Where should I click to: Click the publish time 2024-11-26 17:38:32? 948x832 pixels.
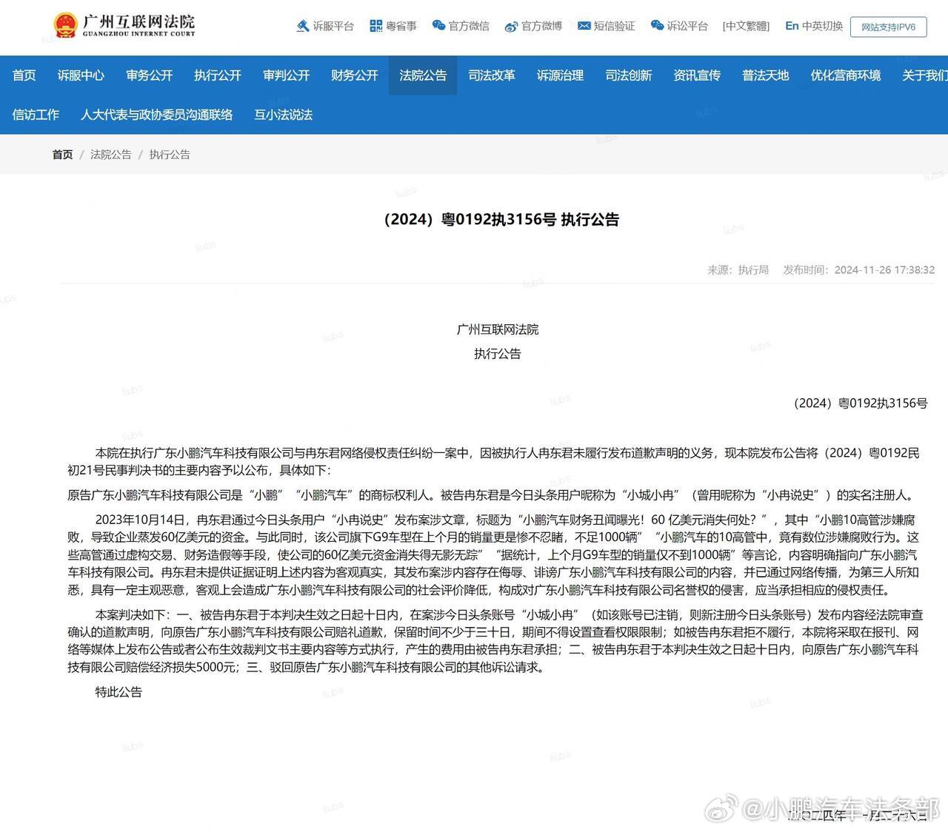coord(884,270)
